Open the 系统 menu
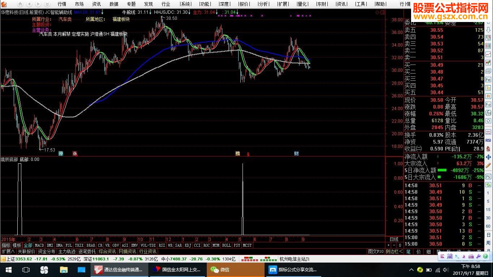Viewport: 493px width, 277px height. click(x=186, y=4)
